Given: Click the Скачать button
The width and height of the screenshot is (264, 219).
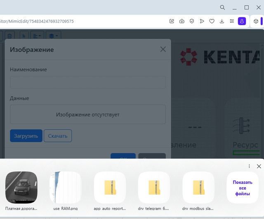Looking at the screenshot, I should pyautogui.click(x=58, y=136).
